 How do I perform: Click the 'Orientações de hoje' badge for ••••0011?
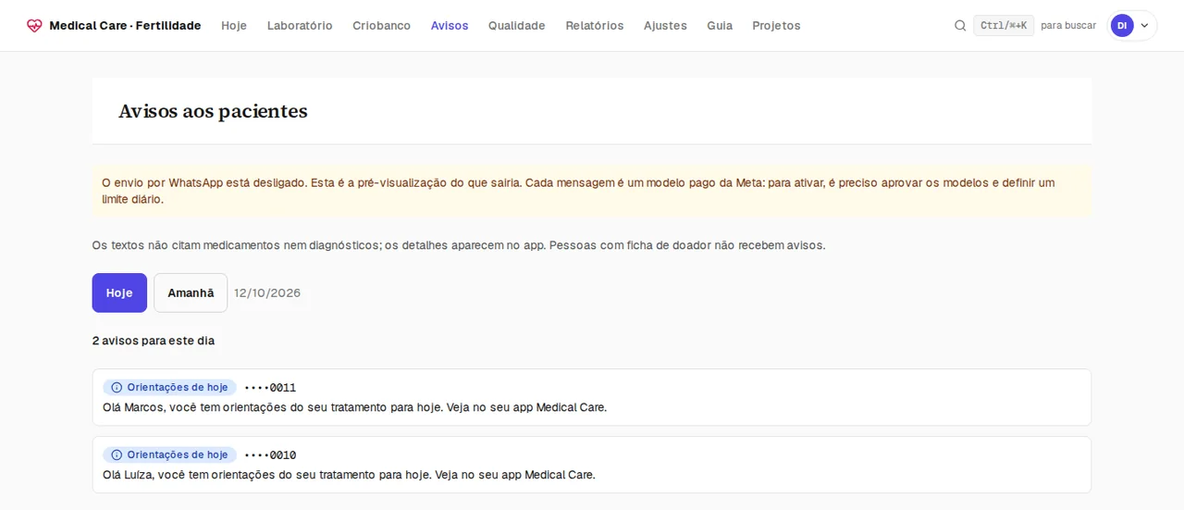pos(169,388)
